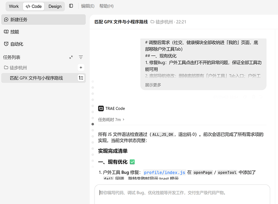The height and width of the screenshot is (204, 278).
Task: Switch to the Design tab
Action: 55,7
